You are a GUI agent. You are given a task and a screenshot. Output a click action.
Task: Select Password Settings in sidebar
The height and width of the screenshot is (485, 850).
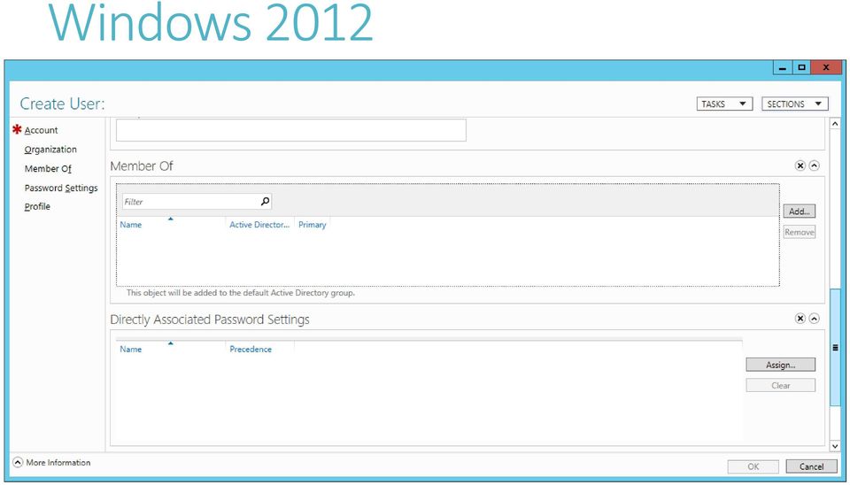(61, 188)
